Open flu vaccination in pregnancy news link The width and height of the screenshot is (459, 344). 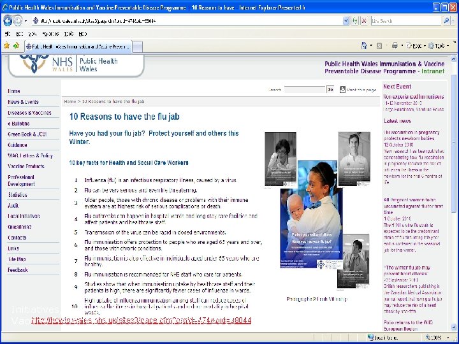click(x=412, y=135)
